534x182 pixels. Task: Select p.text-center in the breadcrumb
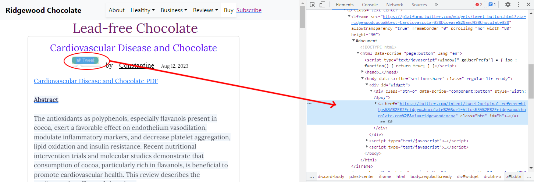pos(362,176)
